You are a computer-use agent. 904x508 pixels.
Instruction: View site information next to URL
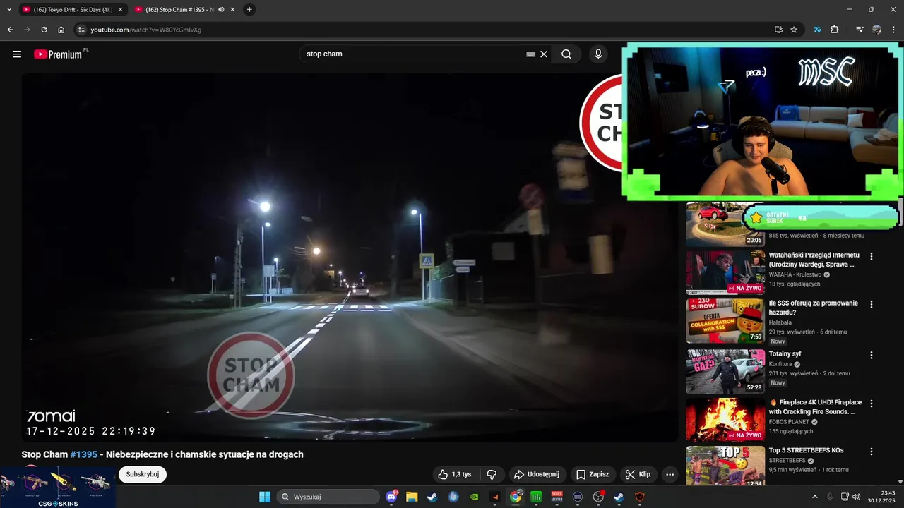[81, 30]
